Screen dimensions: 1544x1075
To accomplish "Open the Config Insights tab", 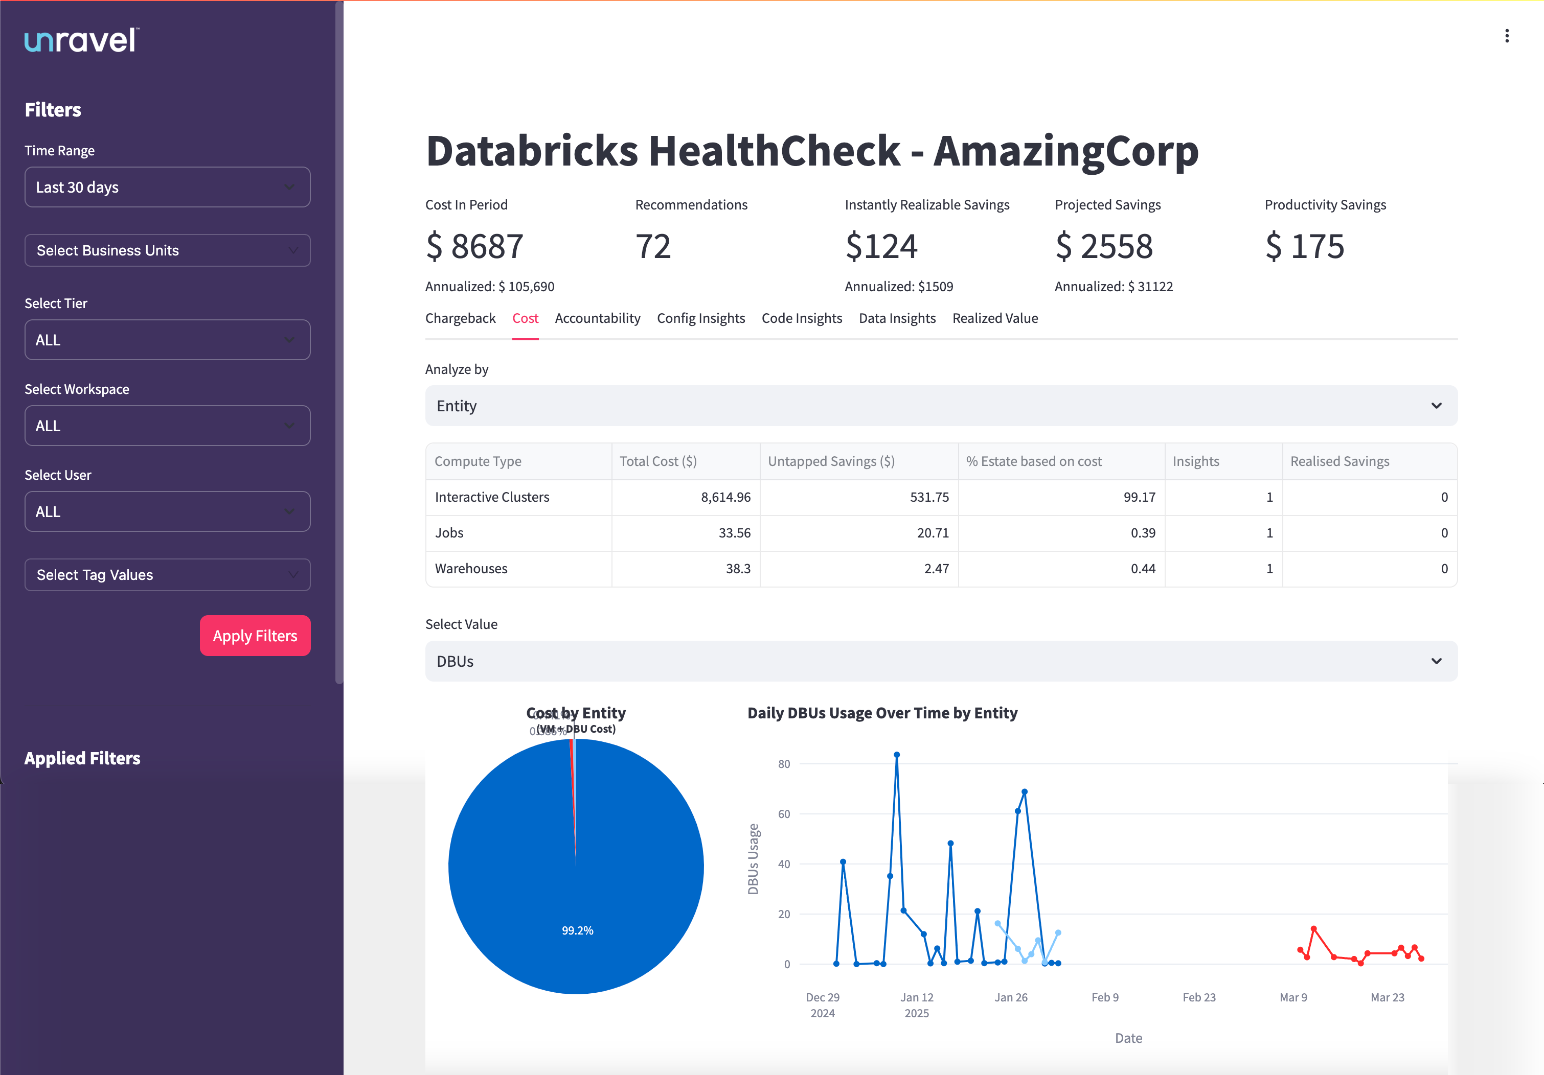I will point(701,318).
